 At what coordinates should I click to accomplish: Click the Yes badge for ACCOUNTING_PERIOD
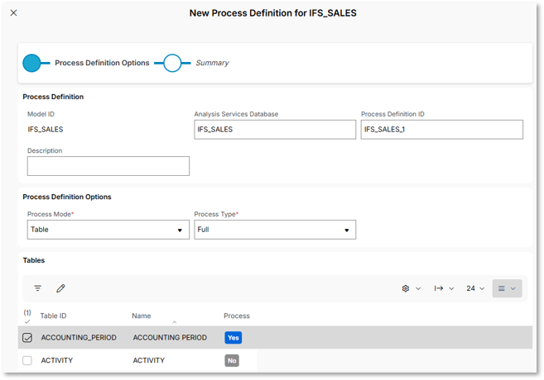233,338
